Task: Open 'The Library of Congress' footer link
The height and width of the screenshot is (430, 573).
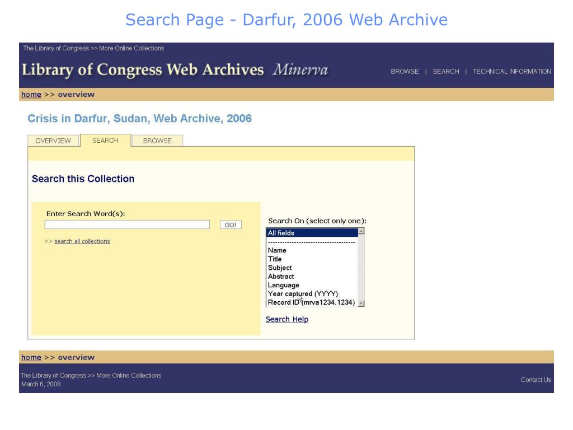Action: click(x=53, y=376)
